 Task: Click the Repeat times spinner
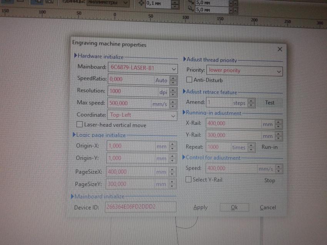[x=251, y=147]
